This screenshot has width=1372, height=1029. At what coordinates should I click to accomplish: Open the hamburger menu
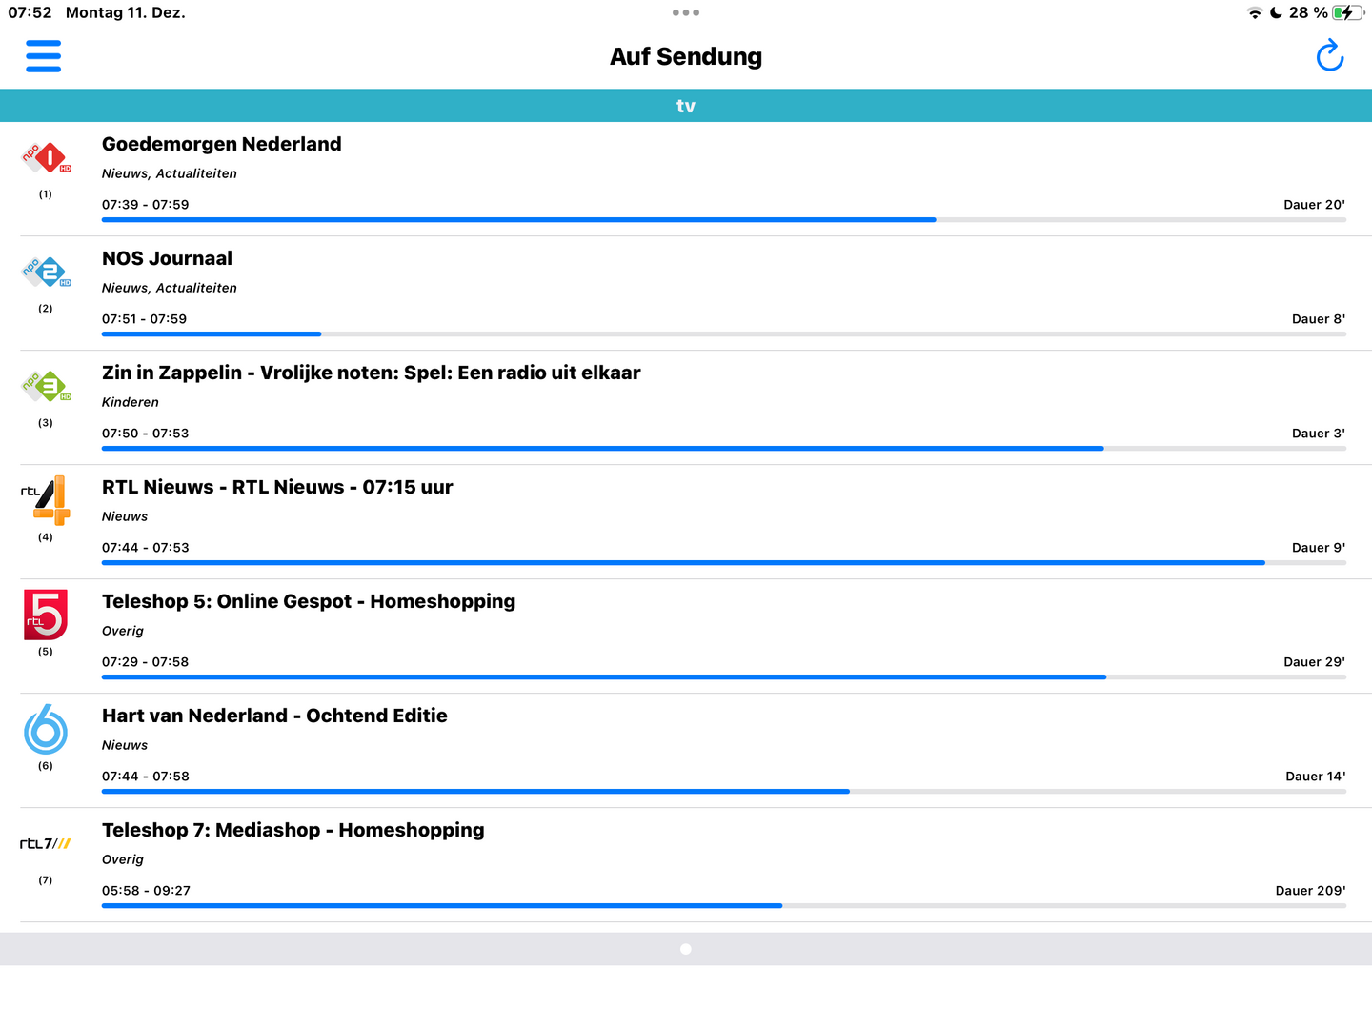tap(43, 56)
